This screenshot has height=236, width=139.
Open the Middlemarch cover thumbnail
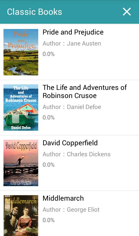(x=21, y=215)
